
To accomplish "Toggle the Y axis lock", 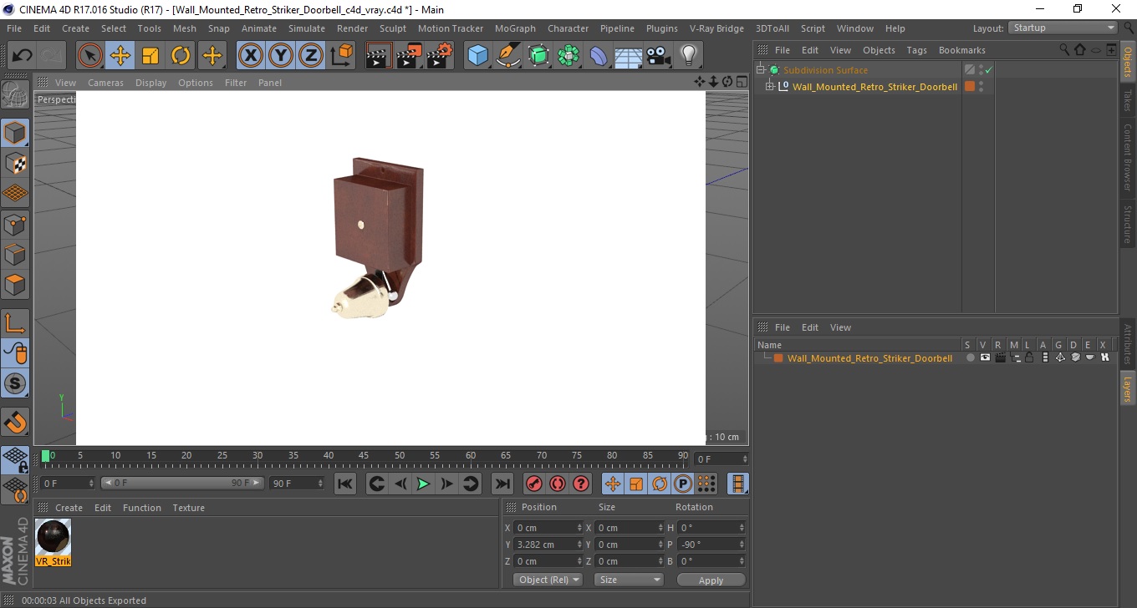I will point(281,56).
